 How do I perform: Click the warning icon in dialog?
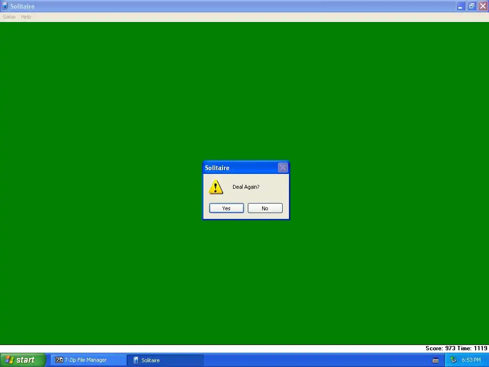(x=216, y=187)
